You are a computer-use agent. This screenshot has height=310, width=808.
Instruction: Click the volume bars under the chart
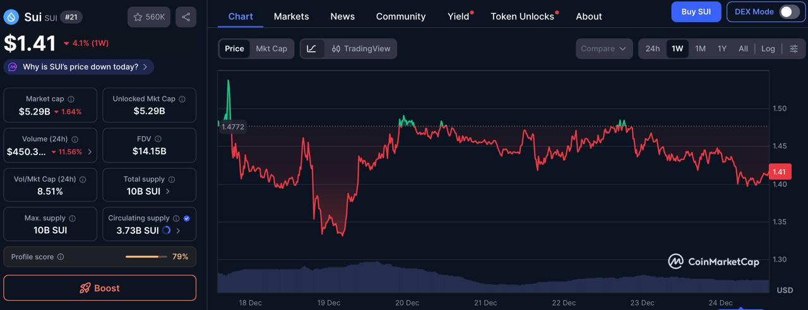[x=494, y=278]
